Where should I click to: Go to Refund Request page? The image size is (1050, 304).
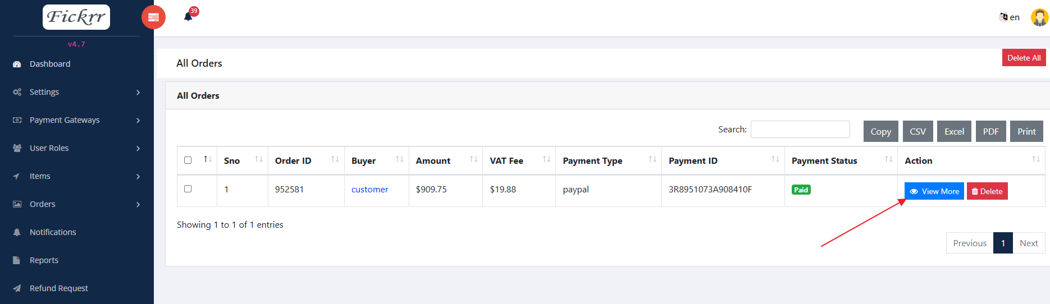pyautogui.click(x=58, y=288)
